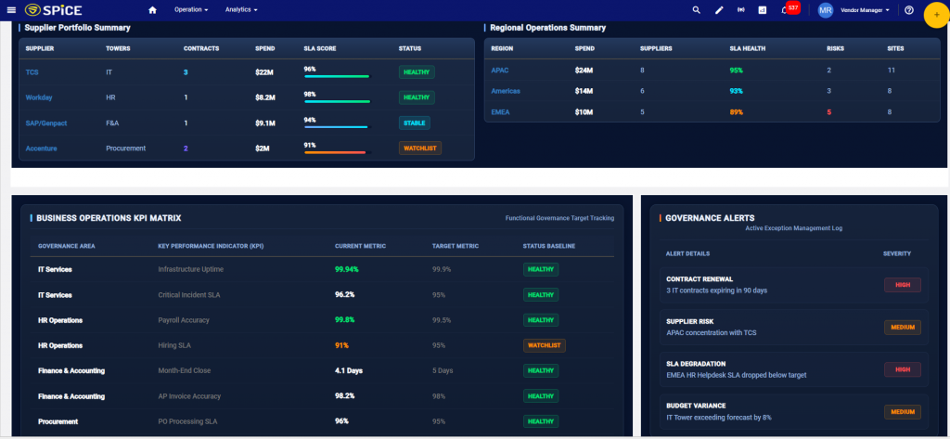Open the search magnifier icon
950x439 pixels.
pyautogui.click(x=697, y=9)
